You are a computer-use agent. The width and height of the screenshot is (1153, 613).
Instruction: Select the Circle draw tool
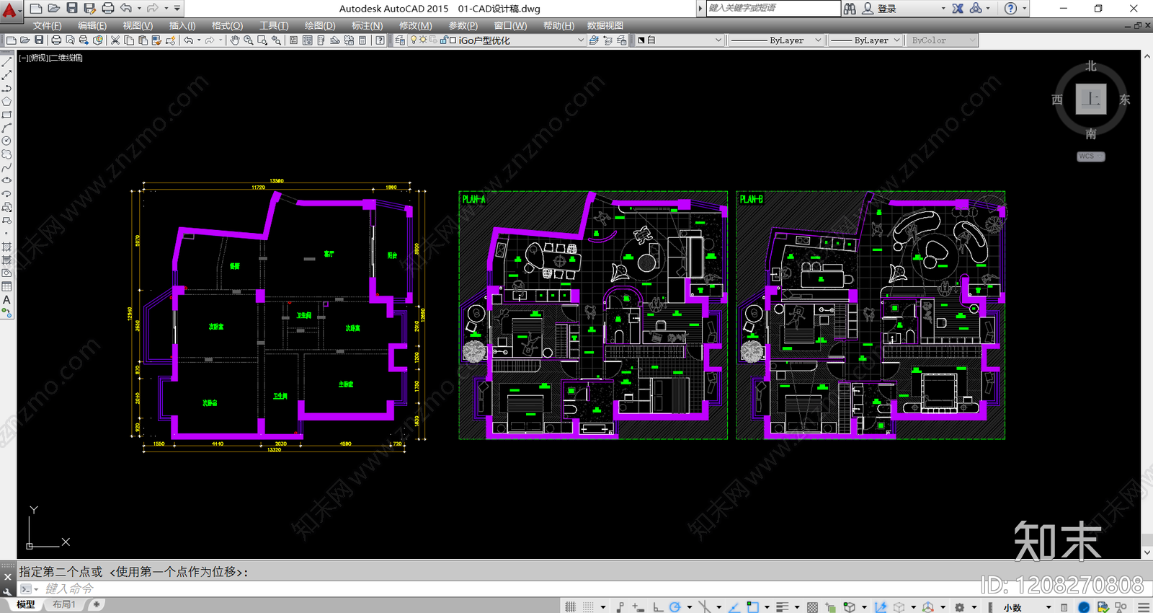coord(6,141)
